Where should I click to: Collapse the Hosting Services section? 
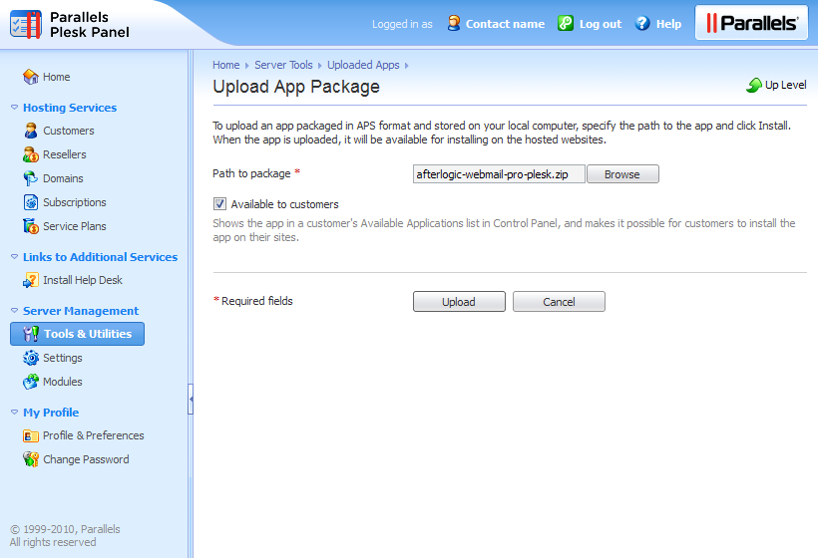(x=14, y=108)
